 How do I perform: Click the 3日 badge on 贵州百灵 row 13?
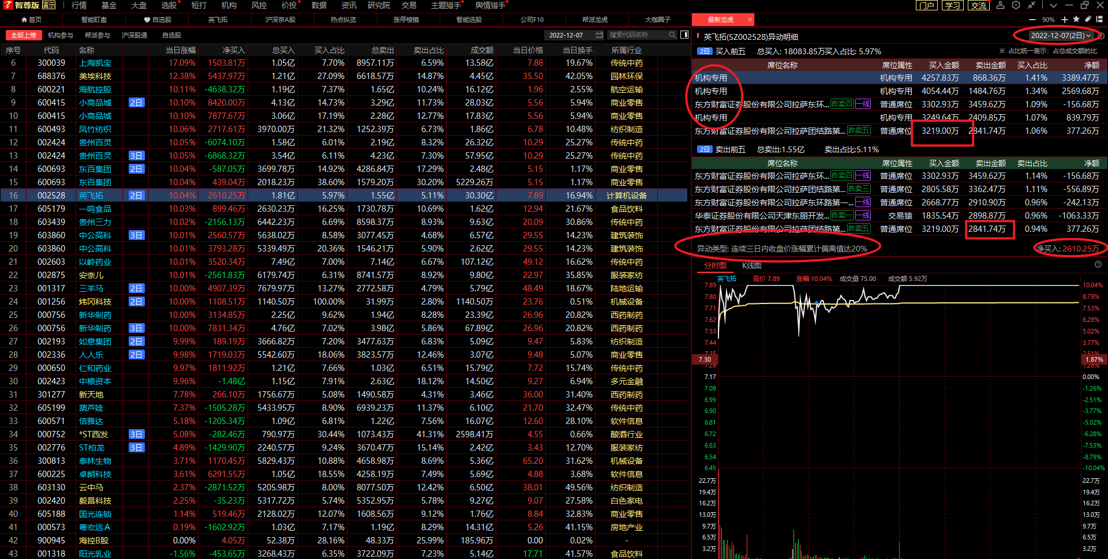pyautogui.click(x=136, y=156)
